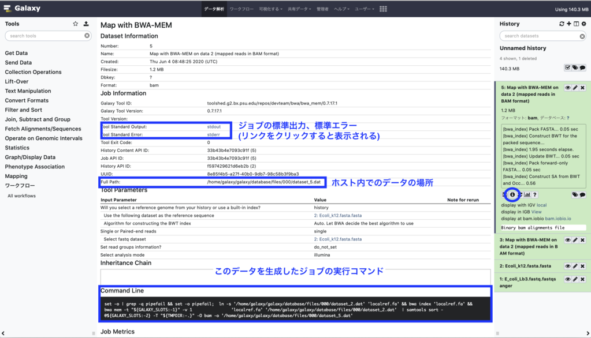591x338 pixels.
Task: View data of dataset 5 eye icon
Action: 568,88
